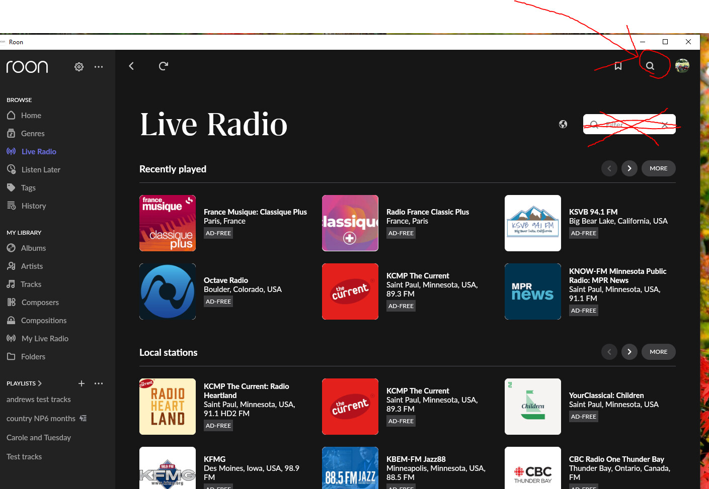
Task: Open My Live Radio
Action: (x=45, y=339)
